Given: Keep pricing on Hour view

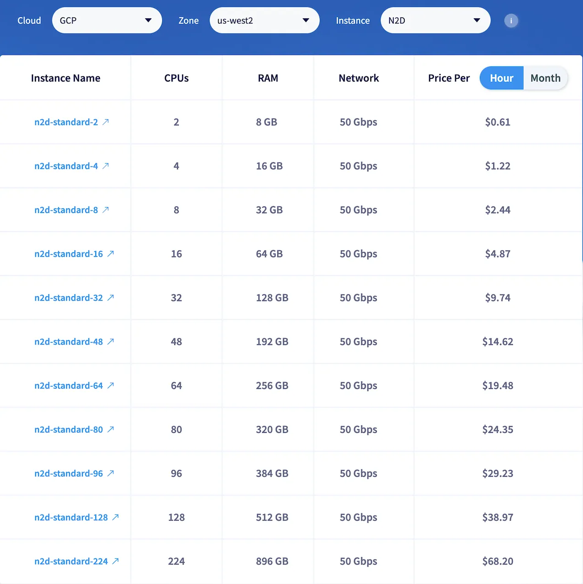Looking at the screenshot, I should 501,78.
